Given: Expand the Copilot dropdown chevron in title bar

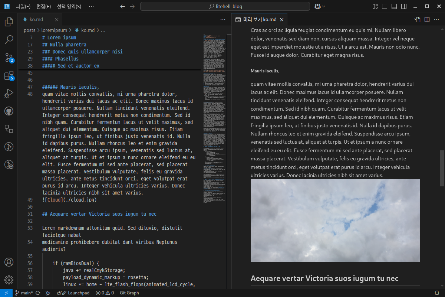Looking at the screenshot, I should (x=324, y=6).
